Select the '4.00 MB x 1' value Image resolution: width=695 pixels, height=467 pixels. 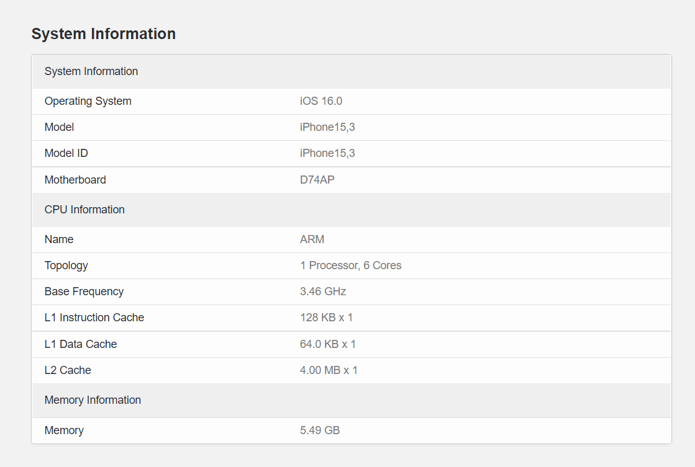(329, 370)
